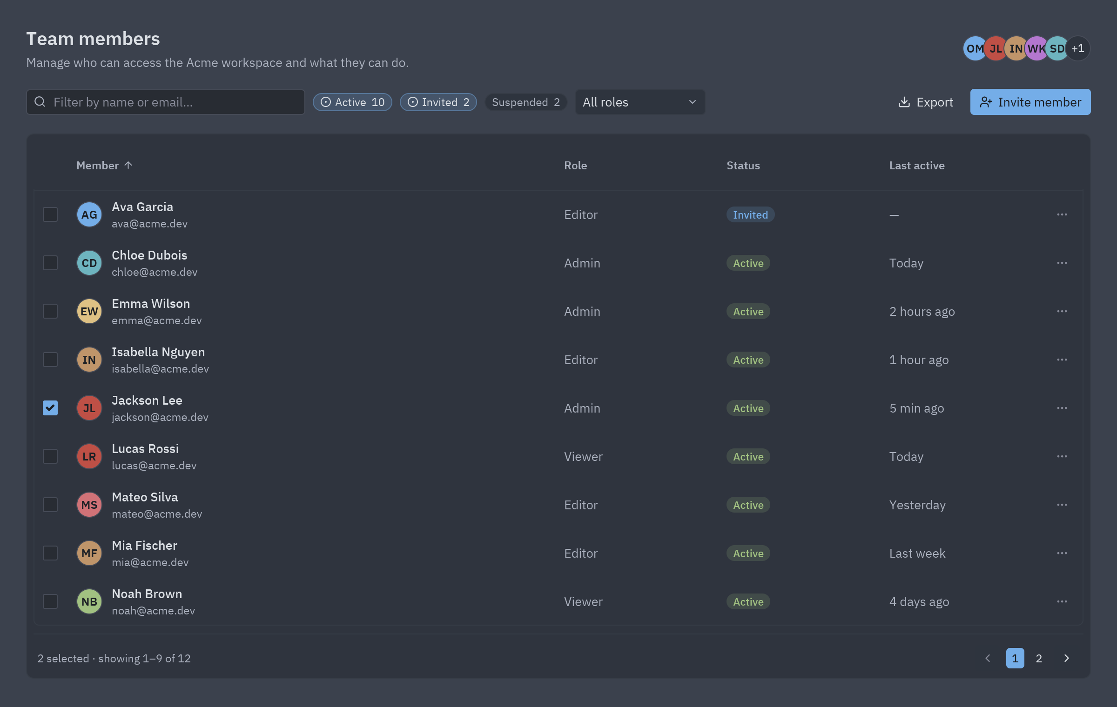Click the Last active column header
This screenshot has height=707, width=1117.
click(917, 165)
